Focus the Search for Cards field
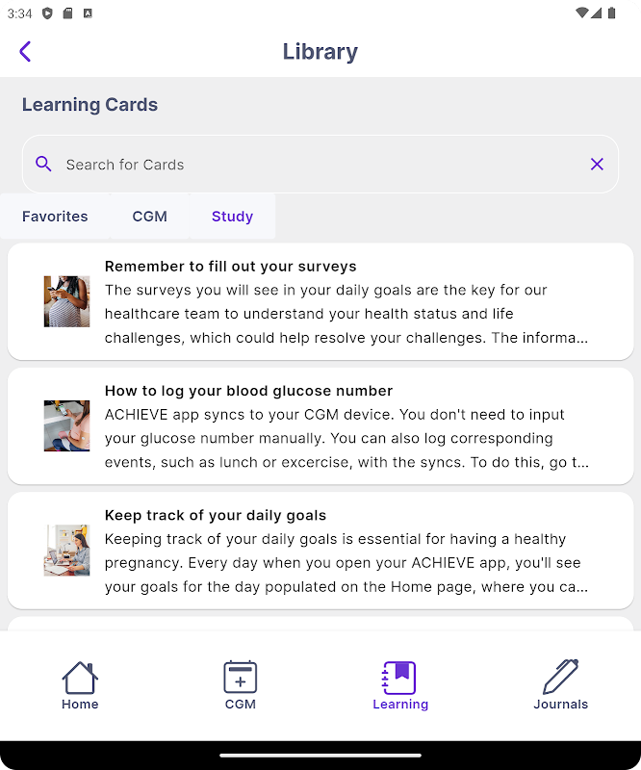 click(320, 164)
